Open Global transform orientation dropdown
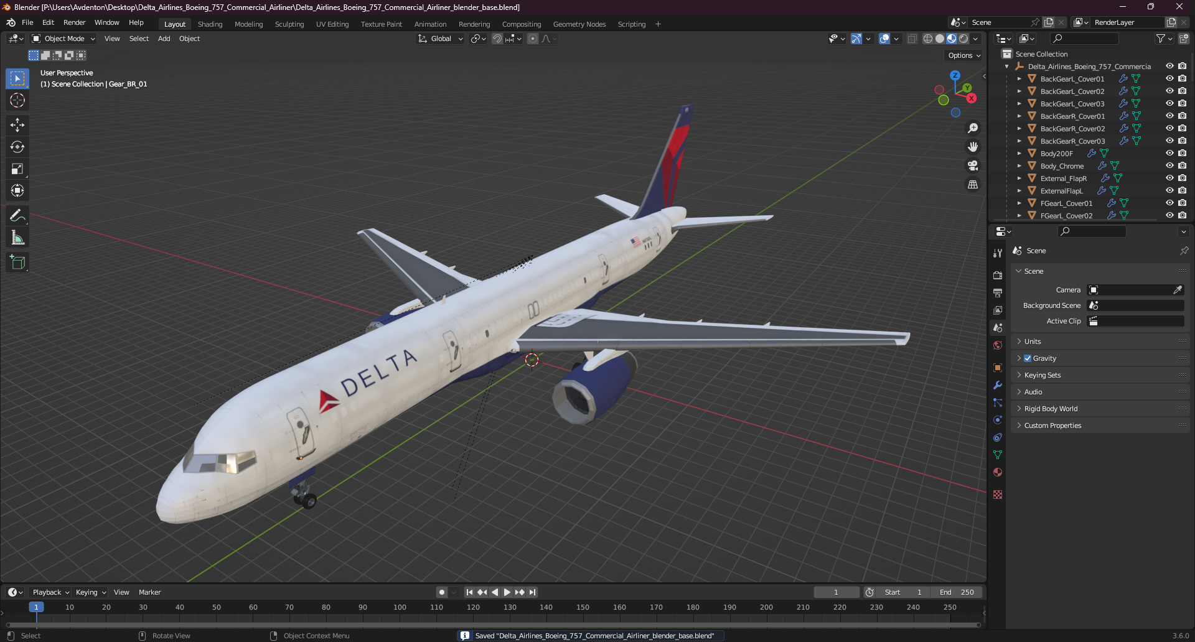Image resolution: width=1195 pixels, height=642 pixels. (441, 39)
